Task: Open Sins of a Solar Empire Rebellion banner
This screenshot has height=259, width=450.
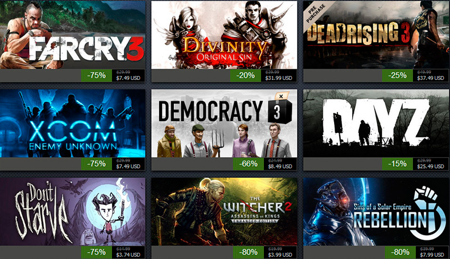Action: pos(376,212)
